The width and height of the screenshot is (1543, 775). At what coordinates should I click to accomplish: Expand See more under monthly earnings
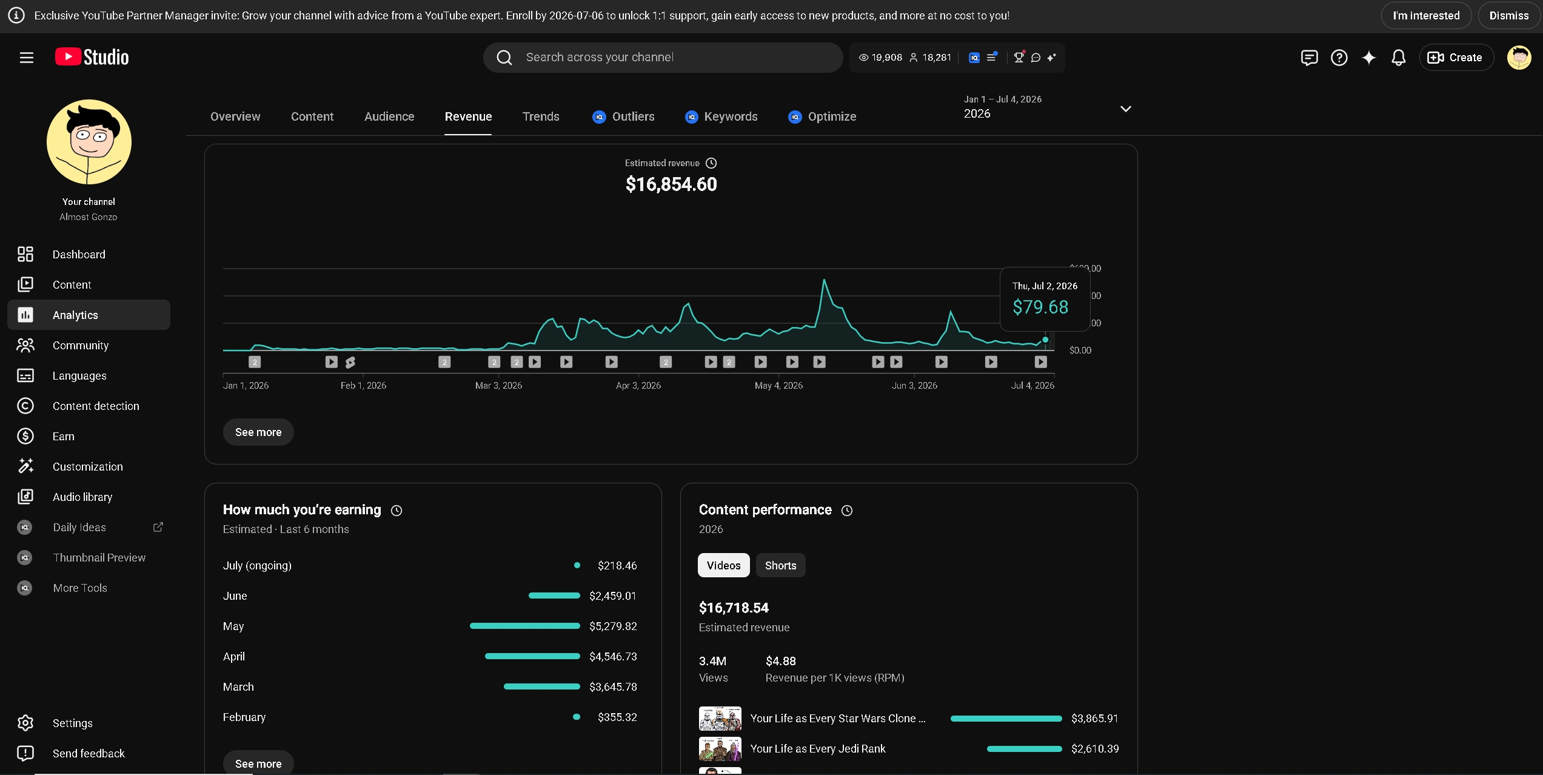[258, 763]
